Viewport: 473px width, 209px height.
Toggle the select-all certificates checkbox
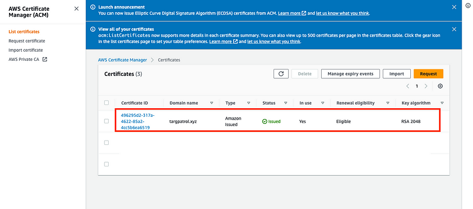tap(106, 103)
